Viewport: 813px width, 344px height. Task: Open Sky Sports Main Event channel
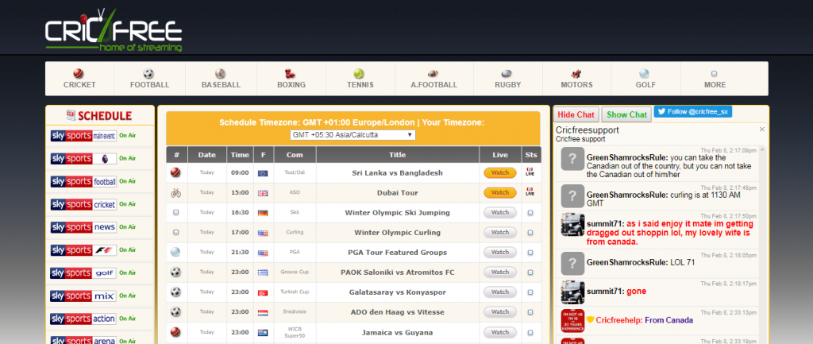coord(83,136)
